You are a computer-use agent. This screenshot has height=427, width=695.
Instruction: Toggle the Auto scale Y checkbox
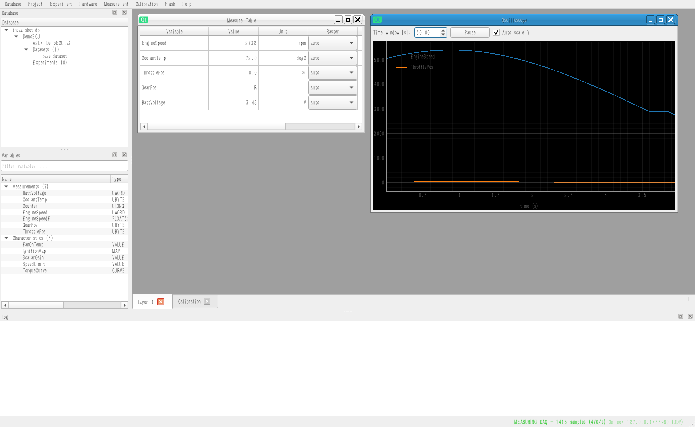(496, 33)
